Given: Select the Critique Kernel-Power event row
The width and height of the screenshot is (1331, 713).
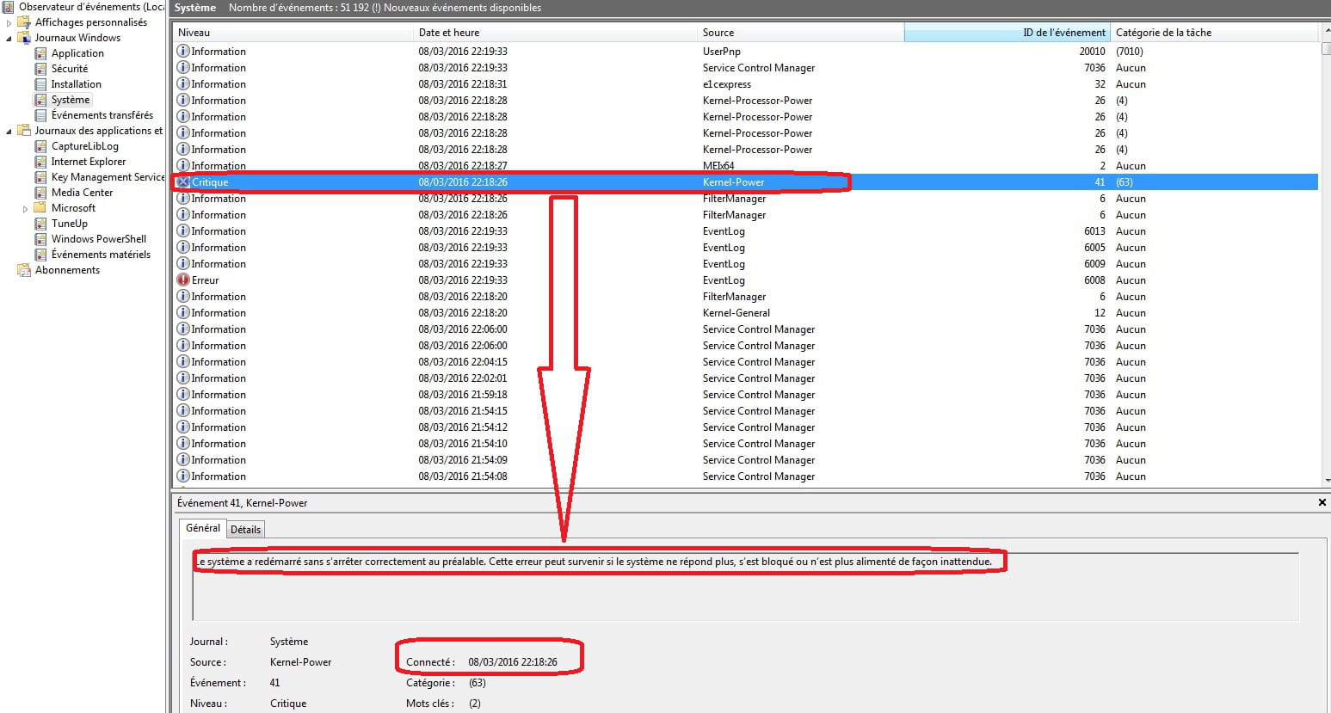Looking at the screenshot, I should (516, 182).
